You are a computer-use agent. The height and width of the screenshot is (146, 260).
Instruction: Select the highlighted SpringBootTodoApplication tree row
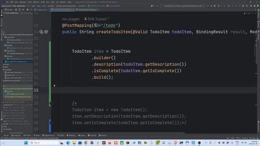point(18,61)
